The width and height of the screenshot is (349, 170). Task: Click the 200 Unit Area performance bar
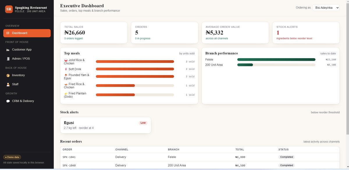pos(276,65)
